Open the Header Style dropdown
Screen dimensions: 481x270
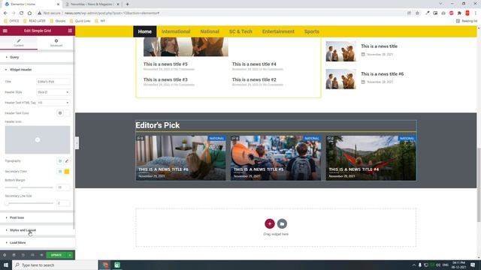point(53,92)
